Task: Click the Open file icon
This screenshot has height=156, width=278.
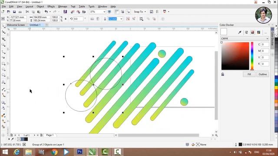Action: coord(9,12)
